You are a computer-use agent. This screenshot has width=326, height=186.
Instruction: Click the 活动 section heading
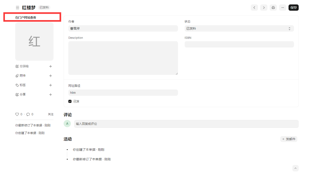click(67, 139)
